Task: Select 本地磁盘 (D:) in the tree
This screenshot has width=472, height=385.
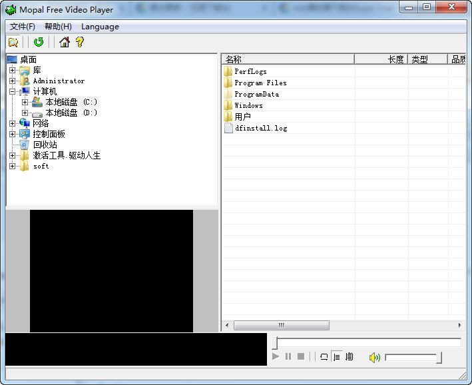Action: coord(71,113)
